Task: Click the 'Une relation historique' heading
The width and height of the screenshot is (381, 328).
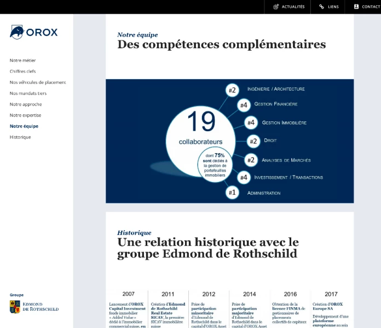Action: [x=208, y=248]
